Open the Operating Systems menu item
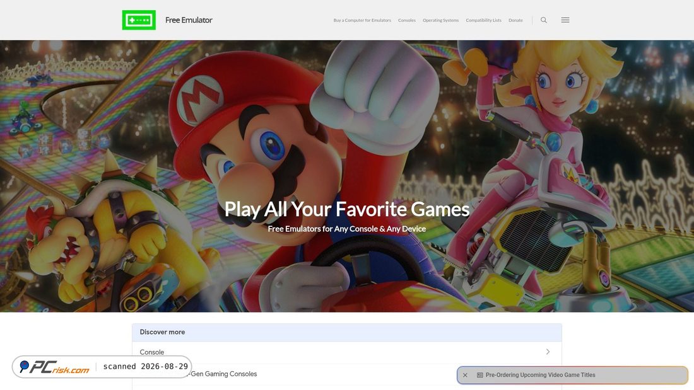 pos(440,20)
